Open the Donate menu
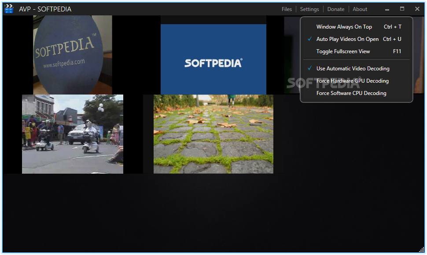This screenshot has width=427, height=255. tap(336, 9)
